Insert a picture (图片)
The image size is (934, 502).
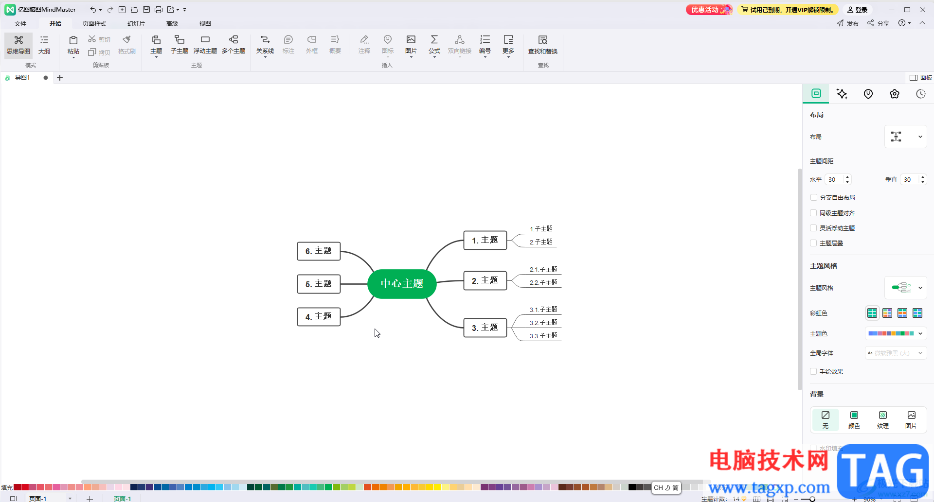point(411,45)
